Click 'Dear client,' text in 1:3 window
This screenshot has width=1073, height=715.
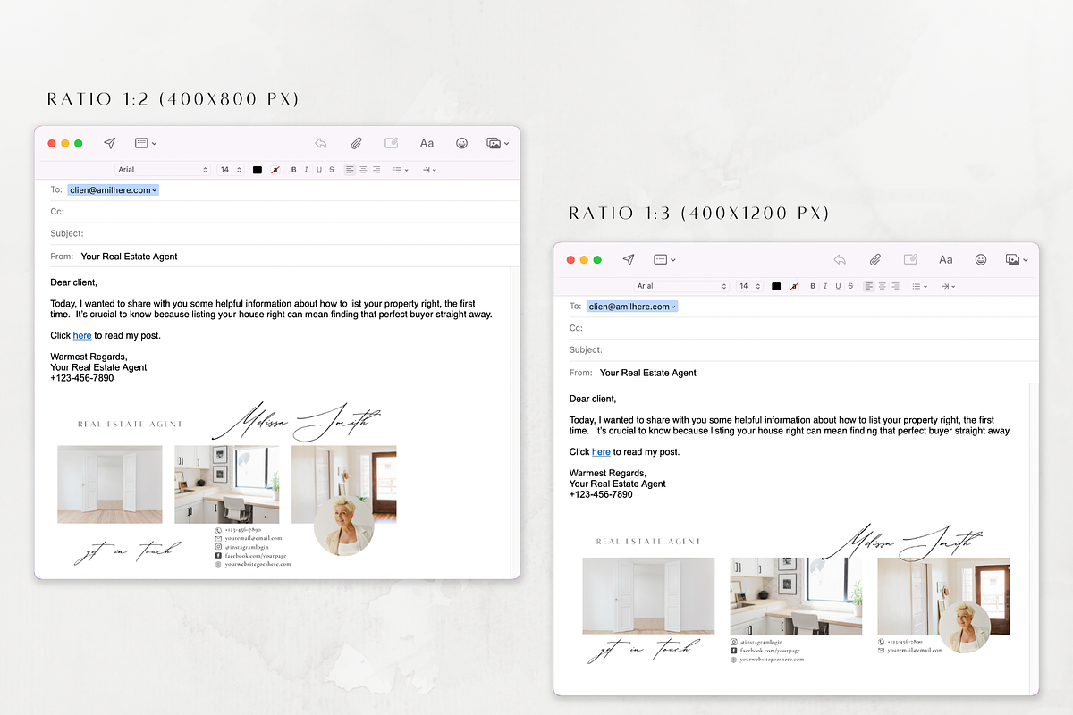593,399
